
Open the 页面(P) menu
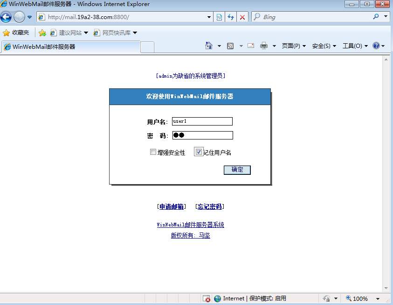tap(294, 46)
